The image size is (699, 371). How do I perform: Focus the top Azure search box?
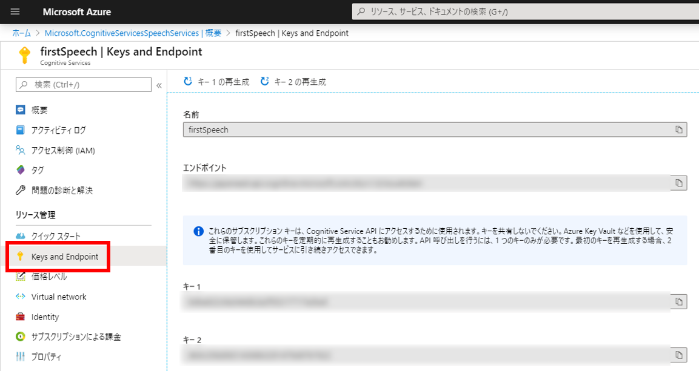pyautogui.click(x=521, y=11)
